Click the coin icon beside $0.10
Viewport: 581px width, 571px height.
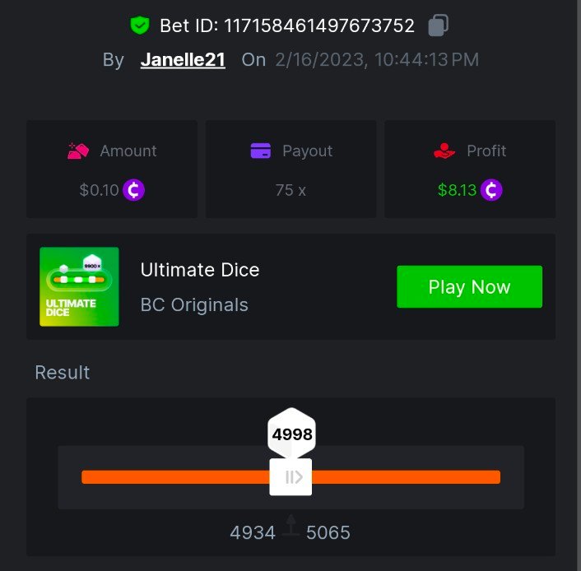tap(133, 190)
